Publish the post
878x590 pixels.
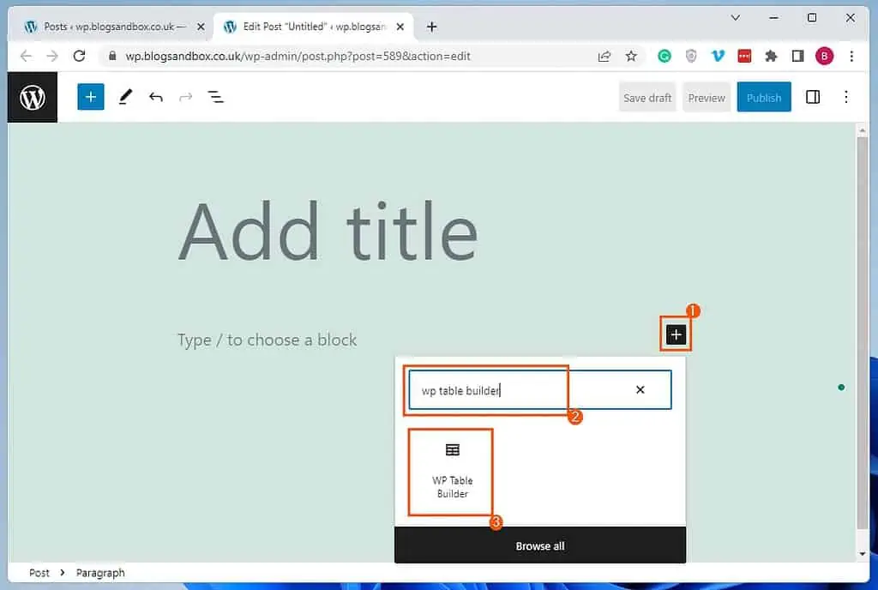pos(764,98)
